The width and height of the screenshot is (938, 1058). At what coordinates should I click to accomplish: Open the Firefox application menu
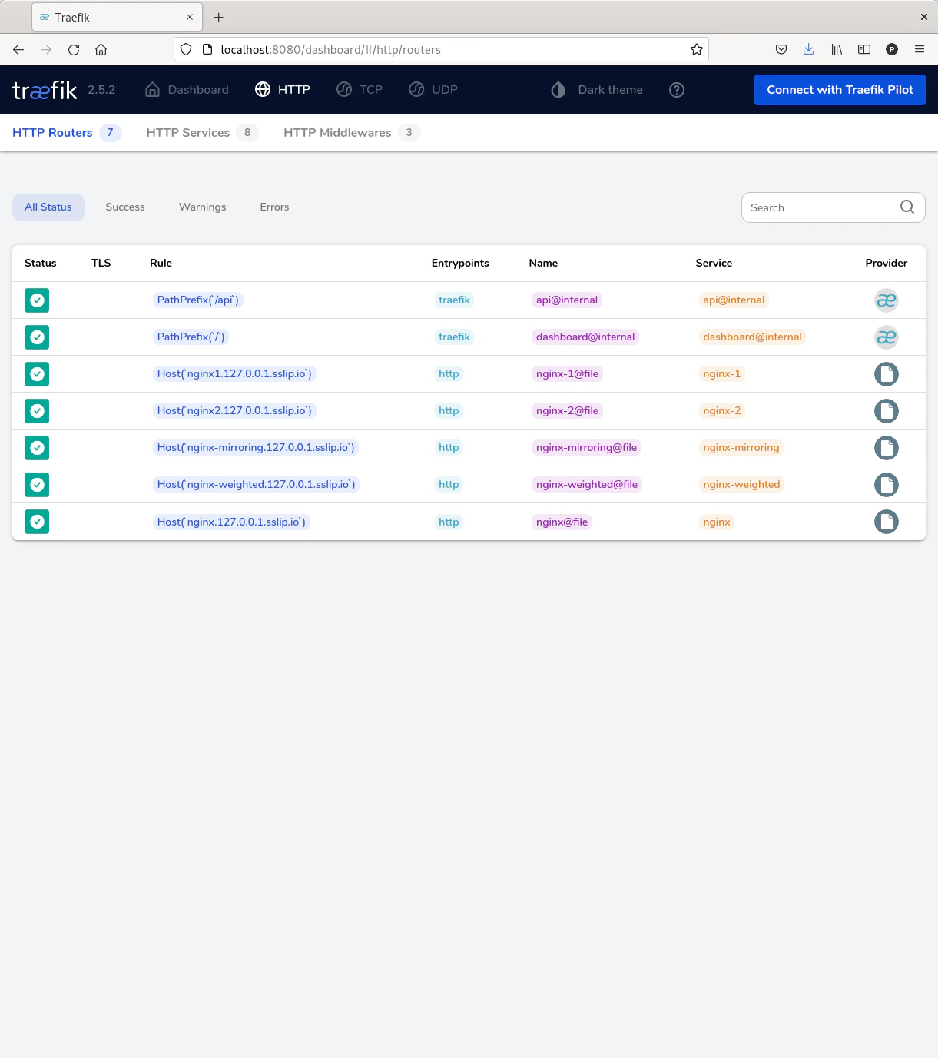tap(919, 49)
